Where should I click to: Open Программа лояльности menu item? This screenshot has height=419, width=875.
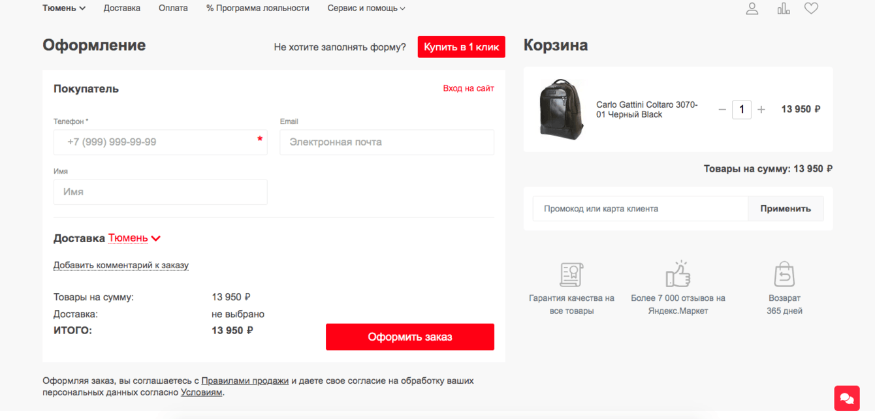(x=258, y=8)
